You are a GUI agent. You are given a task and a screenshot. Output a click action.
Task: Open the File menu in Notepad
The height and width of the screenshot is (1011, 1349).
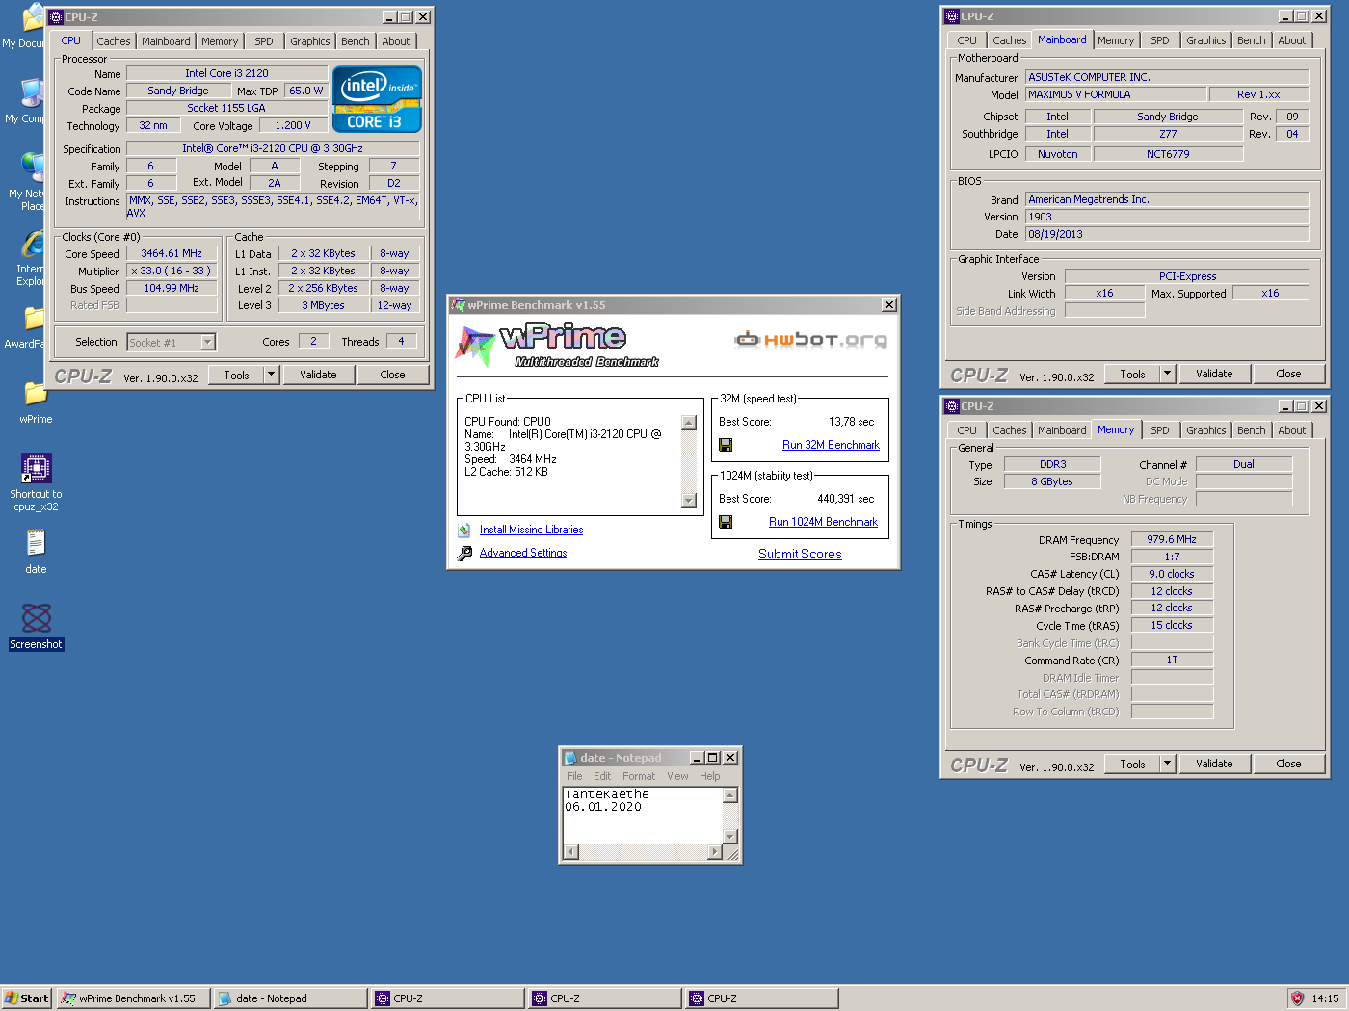click(x=574, y=776)
